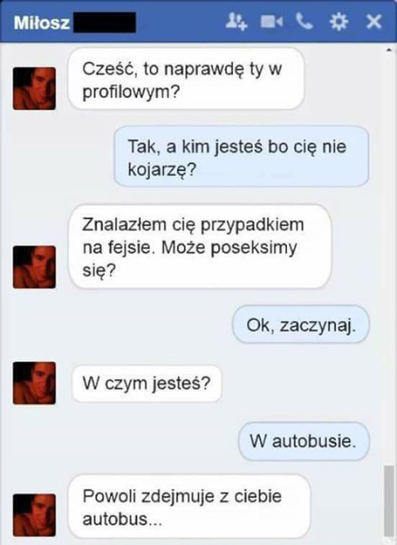Add friends to chat icon
Viewport: 397px width, 545px height.
coord(236,23)
